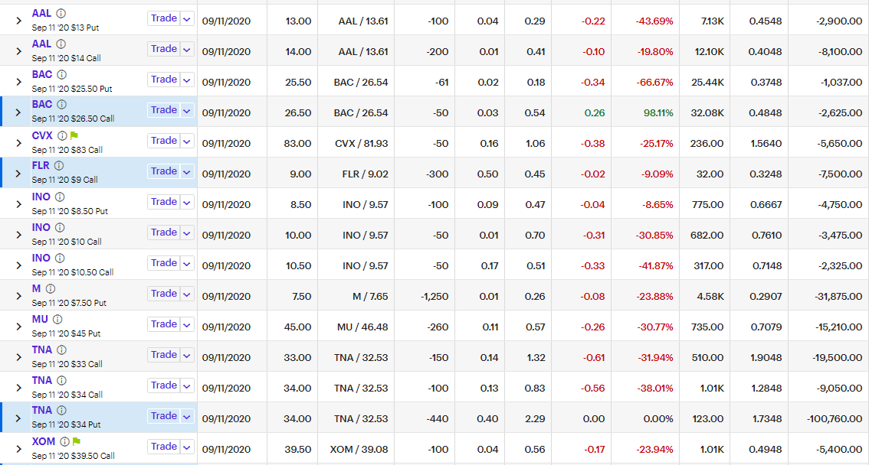
Task: Open Trade dropdown arrow for XOM $39.50 Call
Action: (x=187, y=447)
